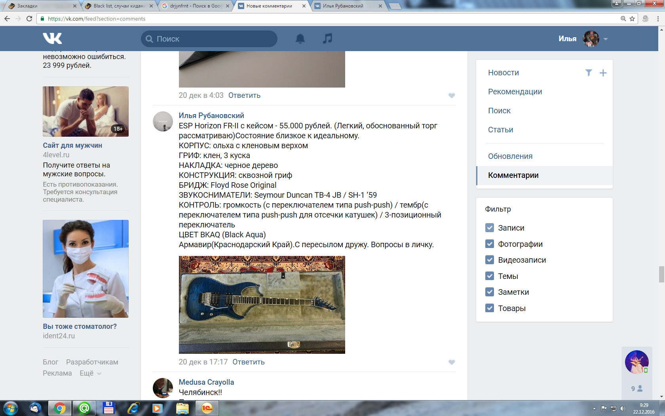665x416 pixels.
Task: Uncheck the Видеозаписи filter checkbox
Action: (x=490, y=260)
